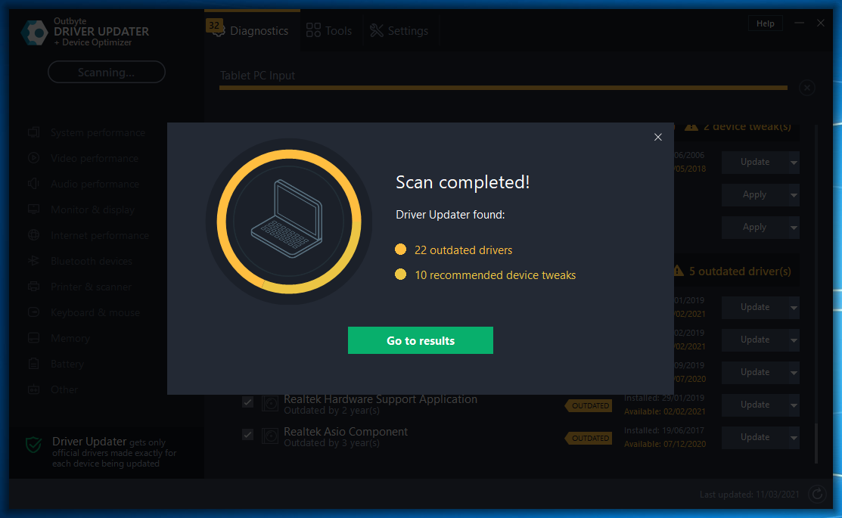Select Video performance in sidebar
The height and width of the screenshot is (518, 842).
95,158
